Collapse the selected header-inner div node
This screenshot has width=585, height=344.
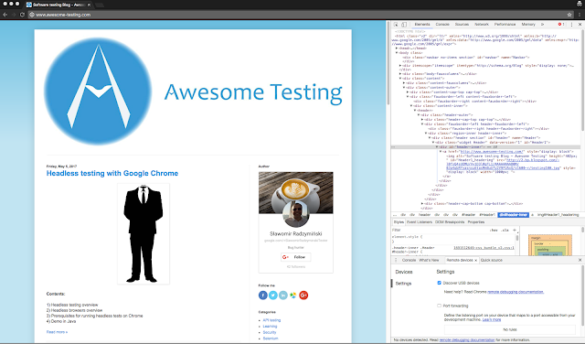pyautogui.click(x=437, y=146)
